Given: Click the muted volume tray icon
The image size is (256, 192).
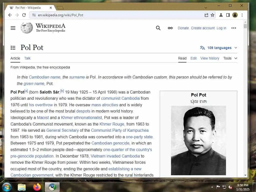Looking at the screenshot, I should [230, 187].
